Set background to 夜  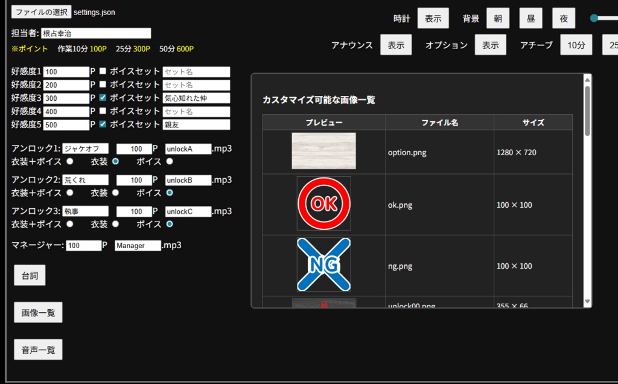[x=564, y=18]
